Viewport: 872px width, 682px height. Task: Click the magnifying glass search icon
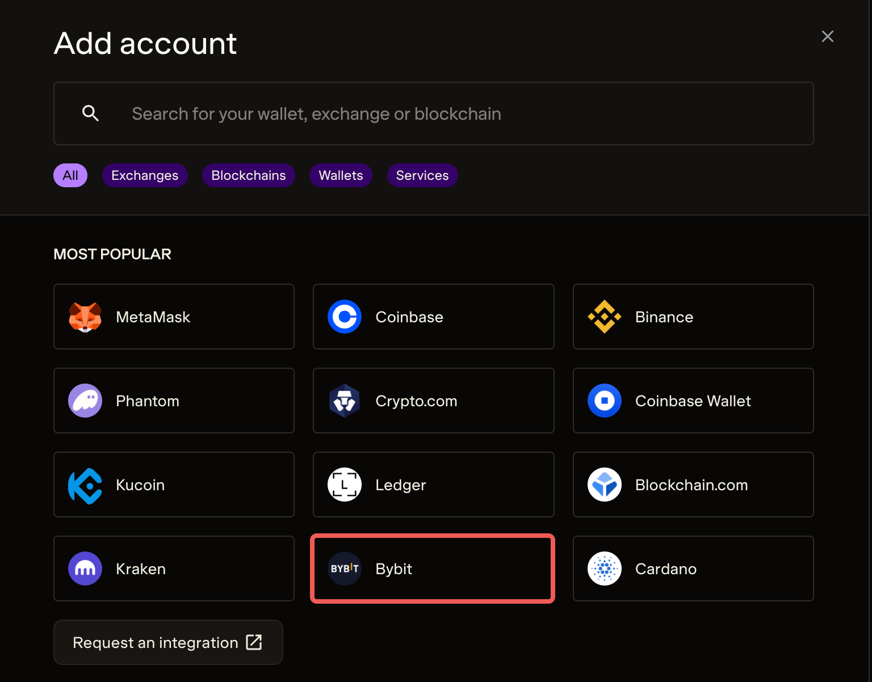91,113
